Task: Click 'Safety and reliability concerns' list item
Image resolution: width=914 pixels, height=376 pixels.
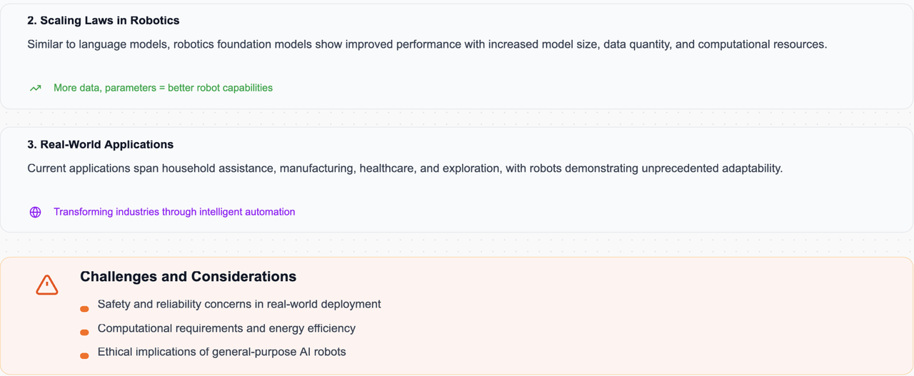Action: pyautogui.click(x=239, y=304)
